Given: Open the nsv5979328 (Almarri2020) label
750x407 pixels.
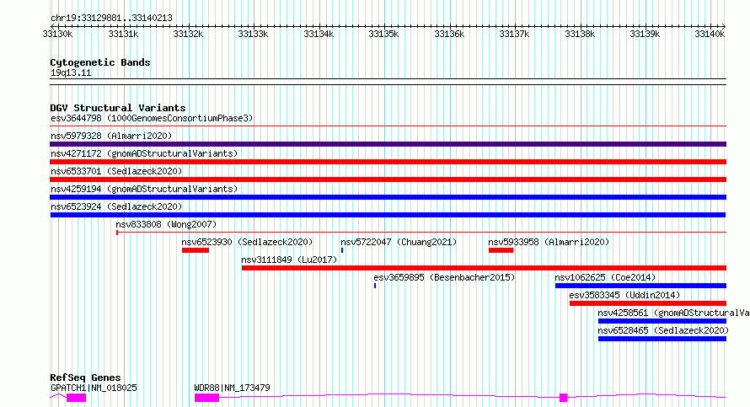Looking at the screenshot, I should (111, 136).
